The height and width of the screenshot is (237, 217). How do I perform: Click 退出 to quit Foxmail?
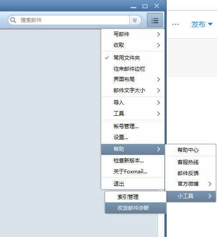click(133, 184)
